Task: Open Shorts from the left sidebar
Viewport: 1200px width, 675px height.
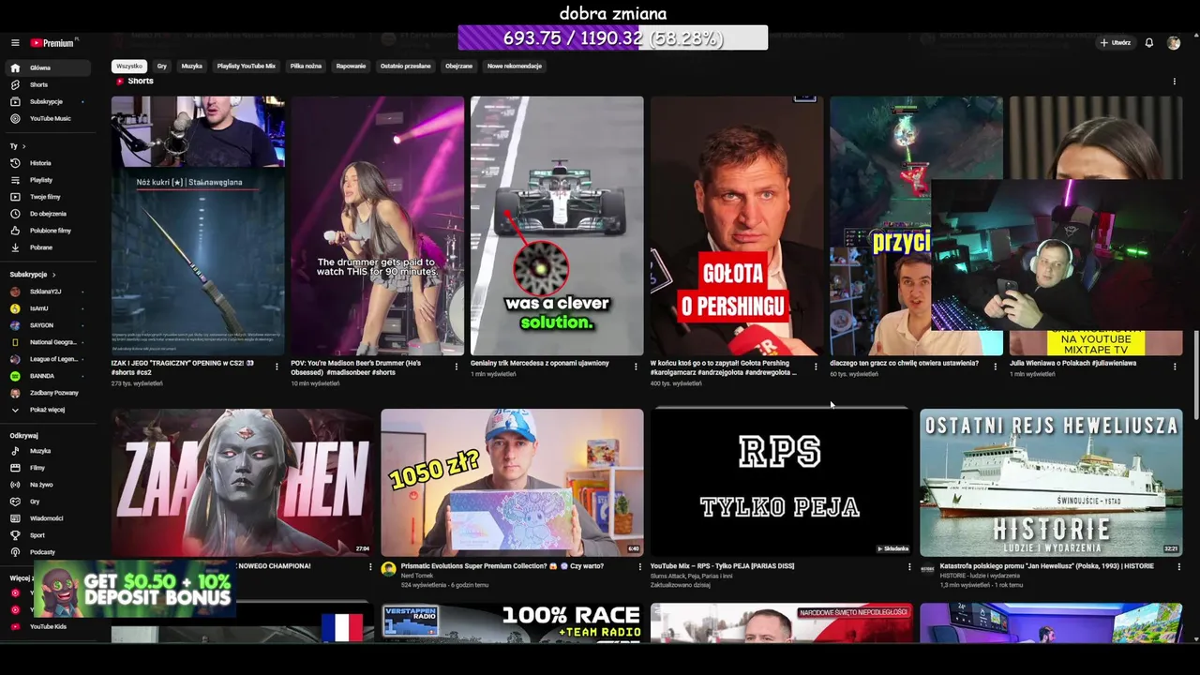Action: pyautogui.click(x=49, y=84)
